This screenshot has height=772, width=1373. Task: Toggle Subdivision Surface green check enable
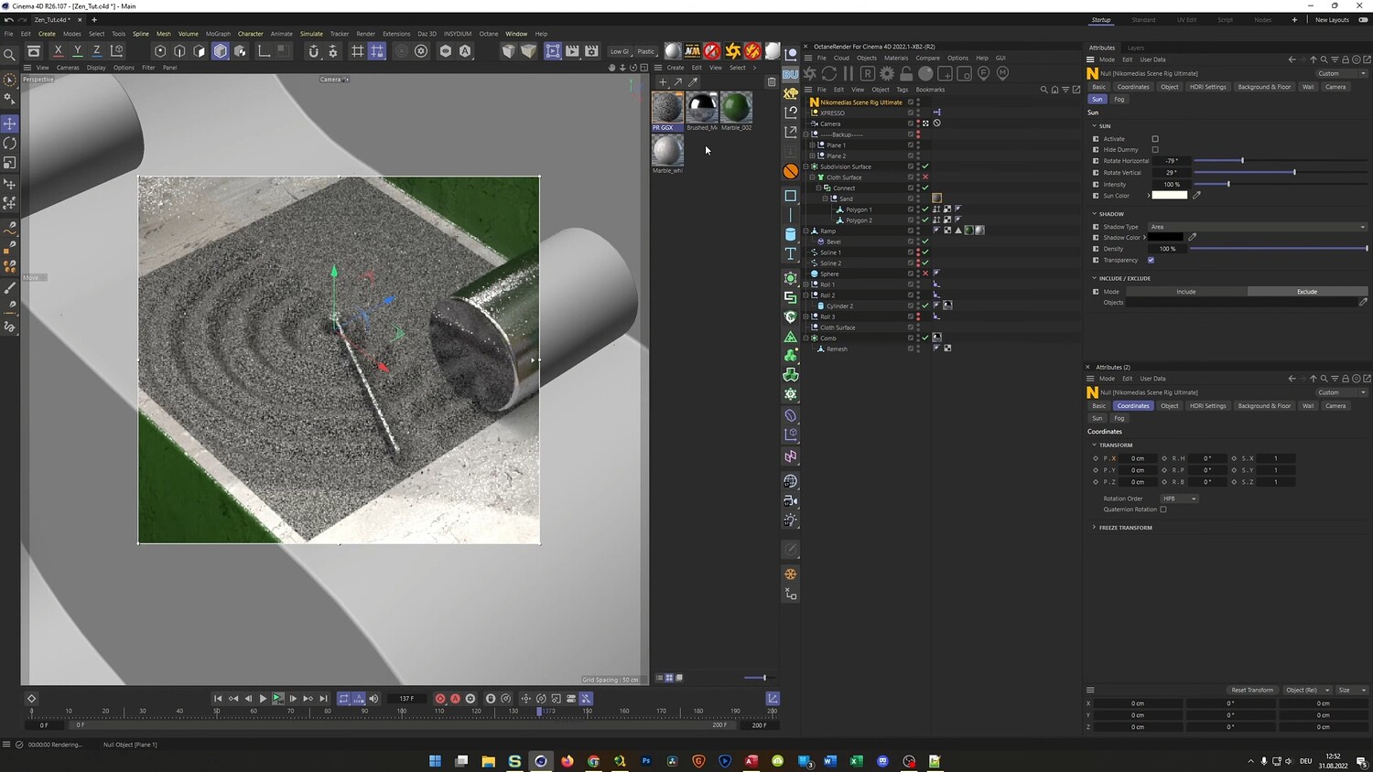925,166
